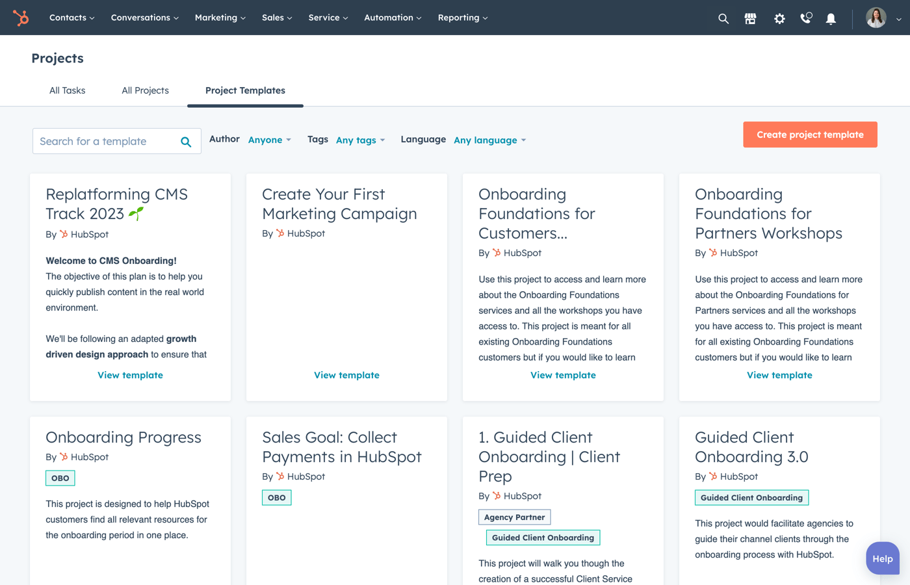
Task: Expand the account menu arrow beside avatar
Action: click(899, 19)
